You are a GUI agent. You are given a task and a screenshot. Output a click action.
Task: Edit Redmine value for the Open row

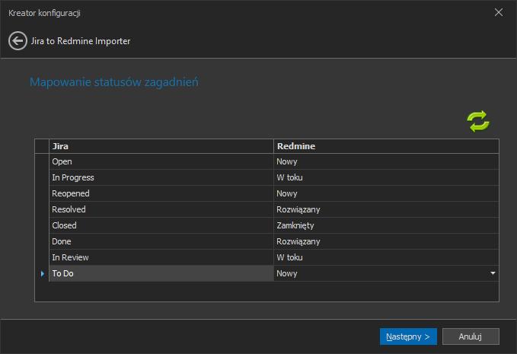pyautogui.click(x=386, y=161)
